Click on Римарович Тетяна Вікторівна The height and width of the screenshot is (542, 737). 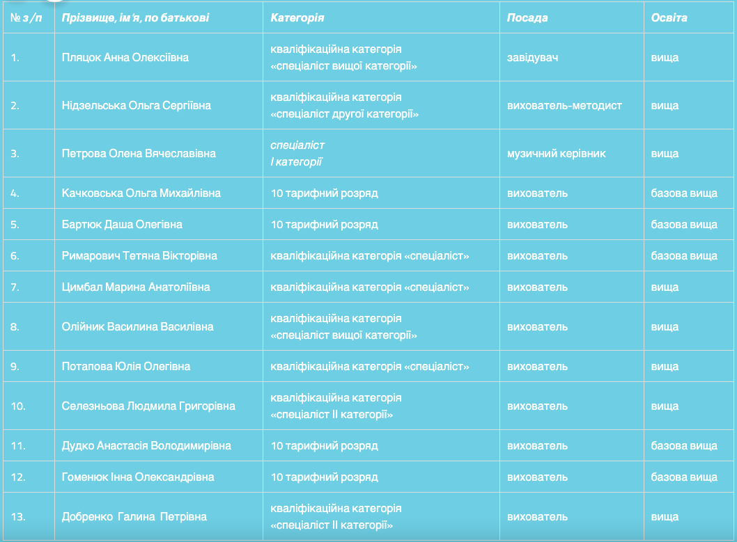click(x=139, y=256)
